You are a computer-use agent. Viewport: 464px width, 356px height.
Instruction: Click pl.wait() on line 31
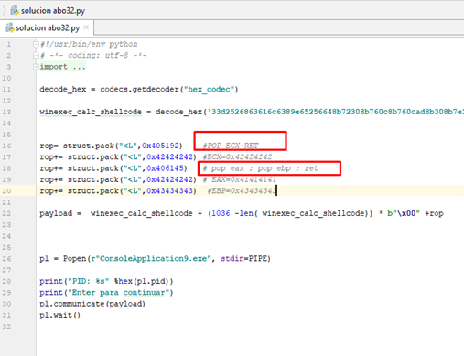coord(60,315)
